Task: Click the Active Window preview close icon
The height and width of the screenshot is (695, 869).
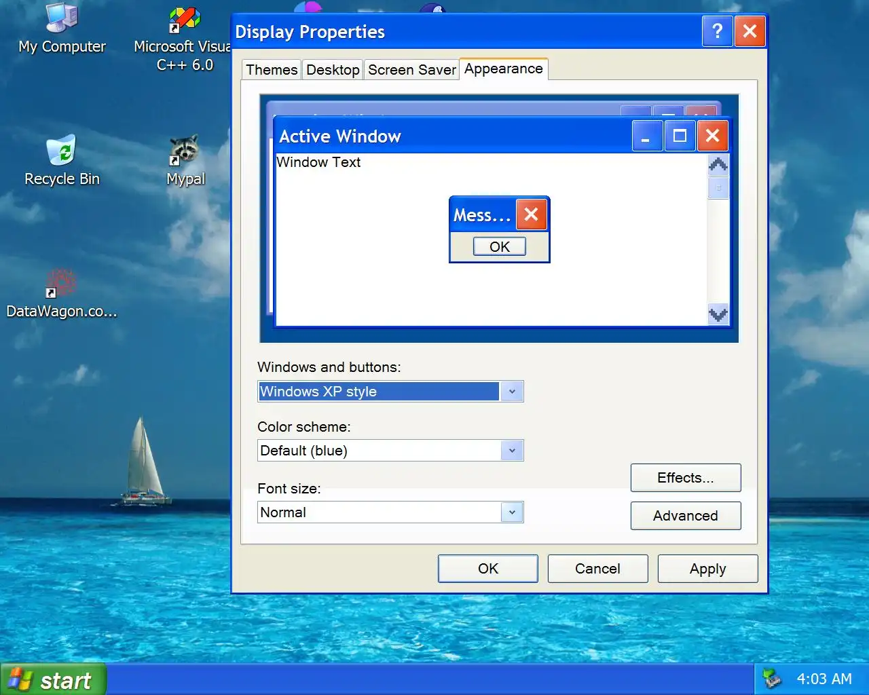Action: click(712, 136)
